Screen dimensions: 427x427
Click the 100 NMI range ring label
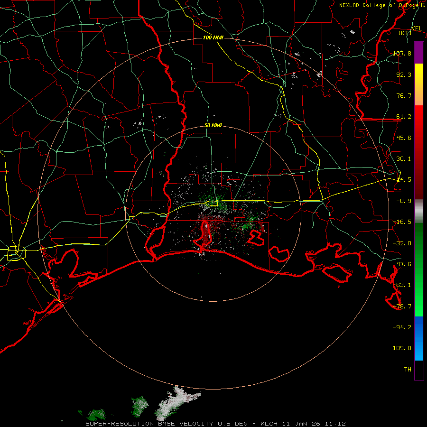tap(213, 37)
